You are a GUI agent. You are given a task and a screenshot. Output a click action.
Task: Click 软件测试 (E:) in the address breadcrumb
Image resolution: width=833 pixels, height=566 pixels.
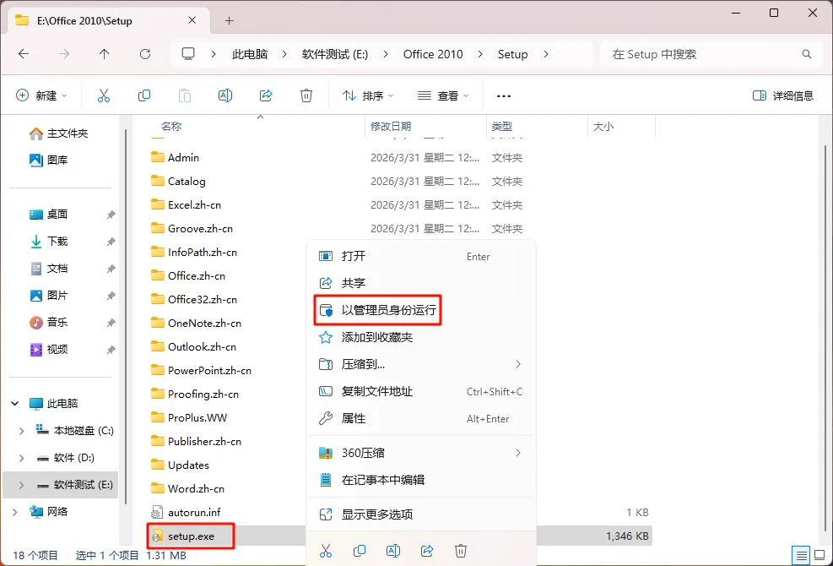[335, 54]
